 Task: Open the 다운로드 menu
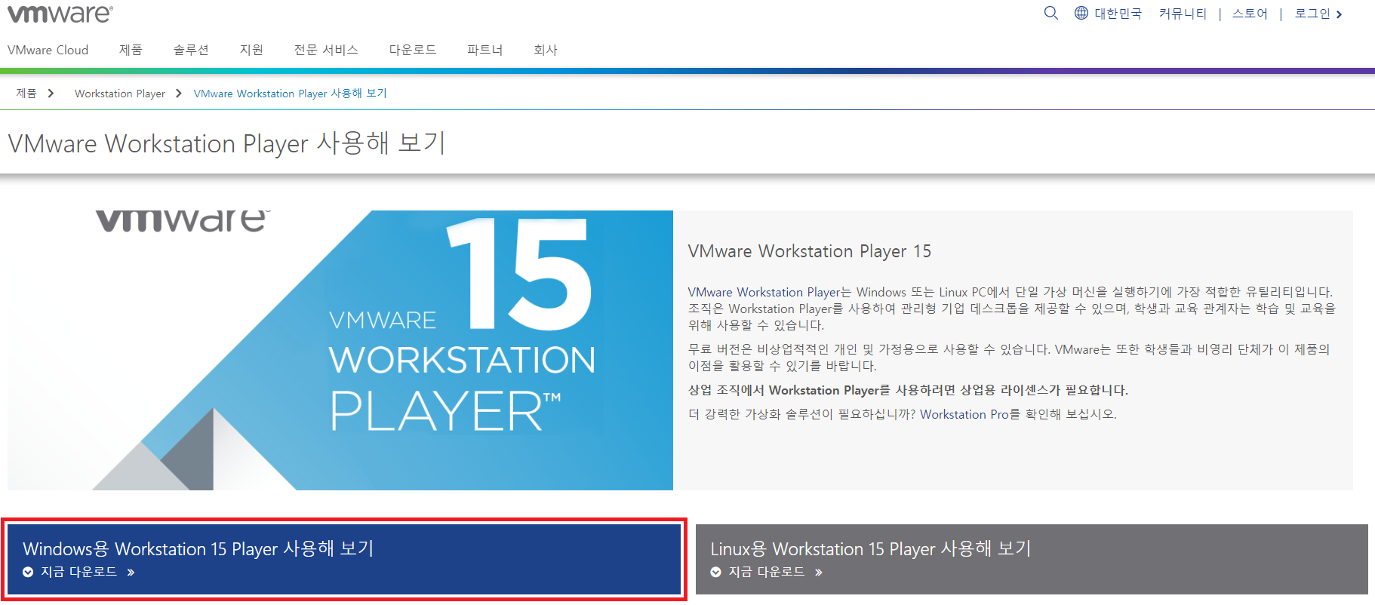[413, 50]
